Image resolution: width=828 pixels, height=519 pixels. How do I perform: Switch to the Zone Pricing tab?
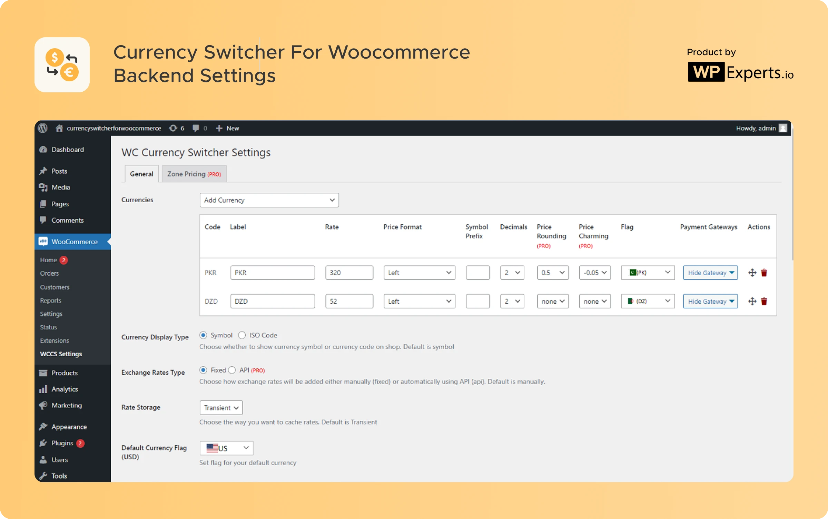click(194, 174)
